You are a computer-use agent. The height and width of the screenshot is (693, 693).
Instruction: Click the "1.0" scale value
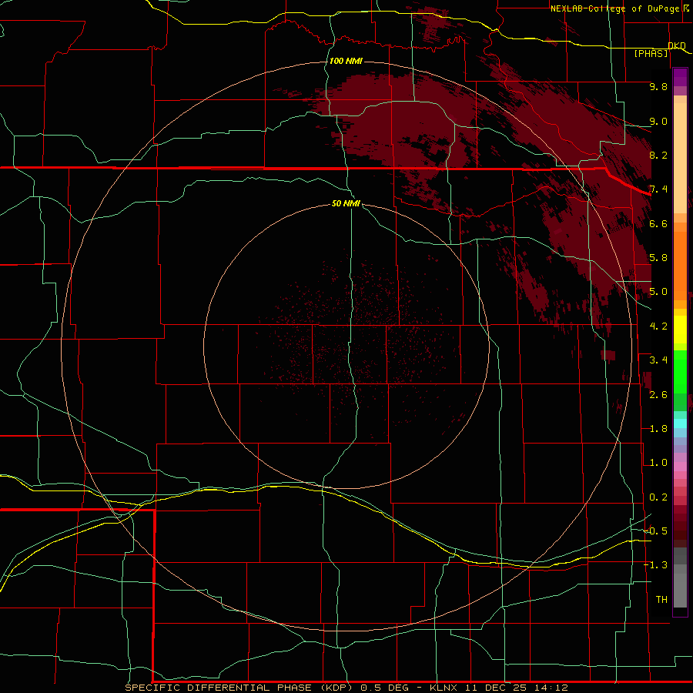point(658,463)
